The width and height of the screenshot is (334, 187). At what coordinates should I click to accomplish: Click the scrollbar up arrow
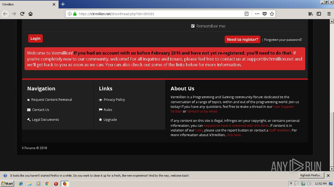332,22
